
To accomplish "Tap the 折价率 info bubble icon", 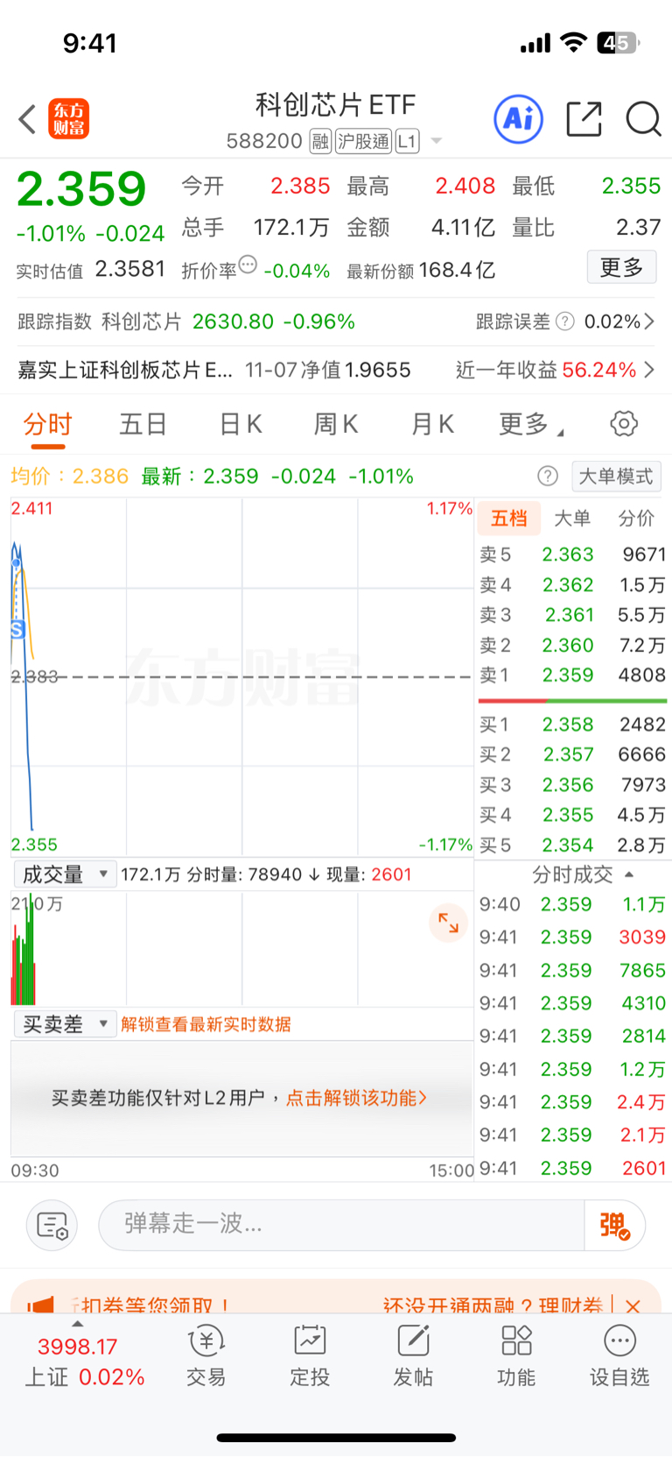I will tap(248, 265).
